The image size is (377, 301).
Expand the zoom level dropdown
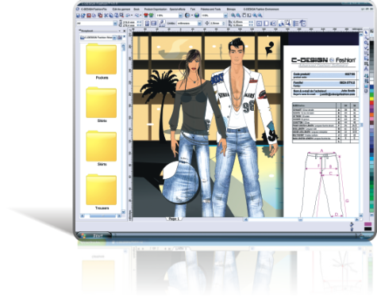tap(180, 16)
